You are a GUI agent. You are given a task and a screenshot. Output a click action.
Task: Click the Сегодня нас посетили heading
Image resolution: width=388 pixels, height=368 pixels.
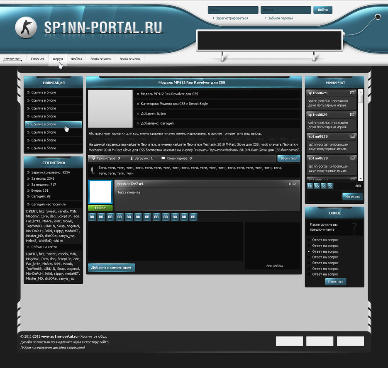[49, 204]
